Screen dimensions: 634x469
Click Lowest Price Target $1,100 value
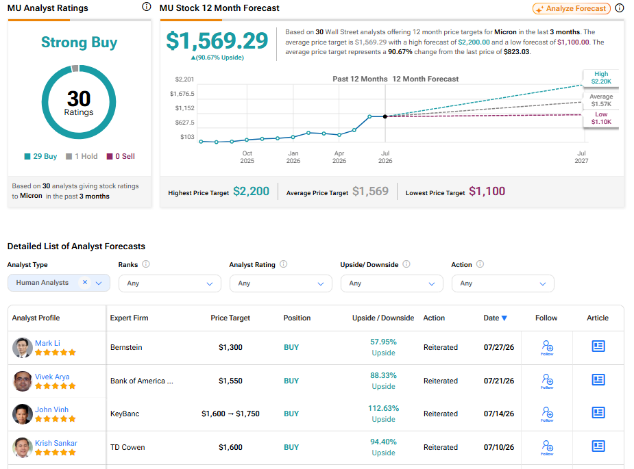[x=487, y=191]
